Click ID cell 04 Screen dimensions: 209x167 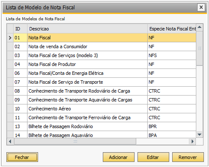[x=20, y=64]
